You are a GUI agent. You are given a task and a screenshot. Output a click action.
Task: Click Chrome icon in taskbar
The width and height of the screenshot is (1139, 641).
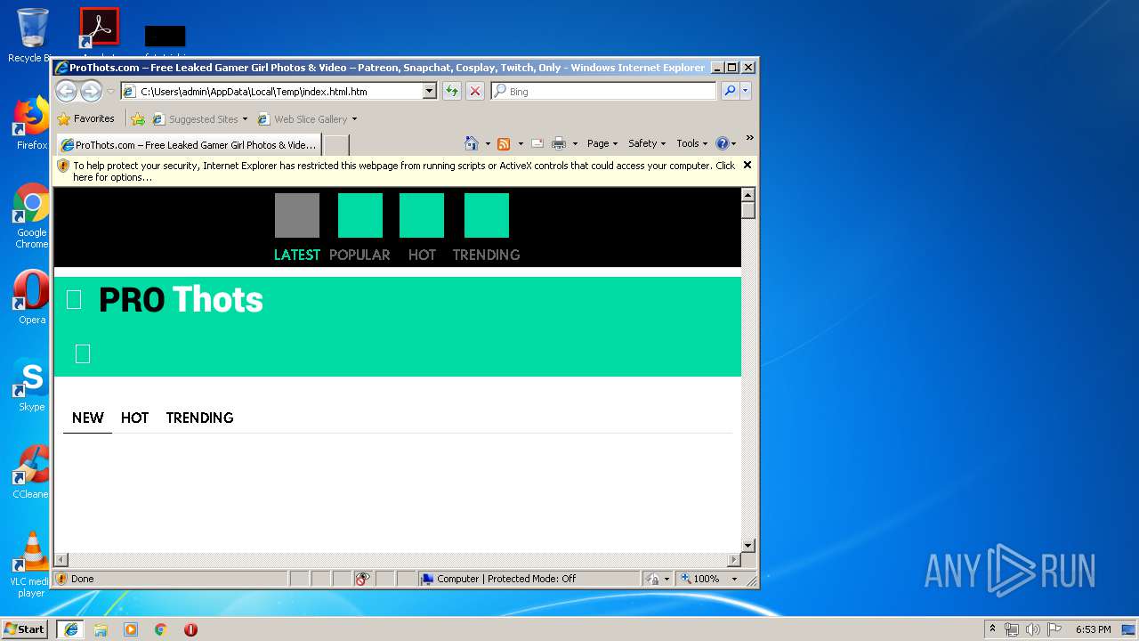tap(161, 629)
